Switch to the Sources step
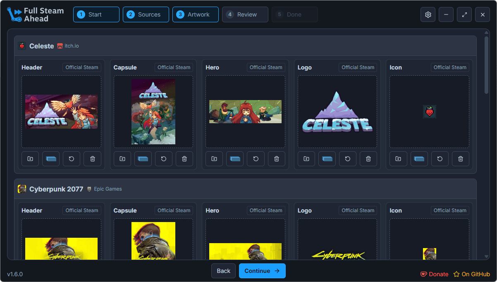This screenshot has height=282, width=497. tap(146, 14)
